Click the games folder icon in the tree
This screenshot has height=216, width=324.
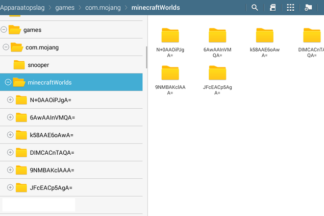(15, 30)
